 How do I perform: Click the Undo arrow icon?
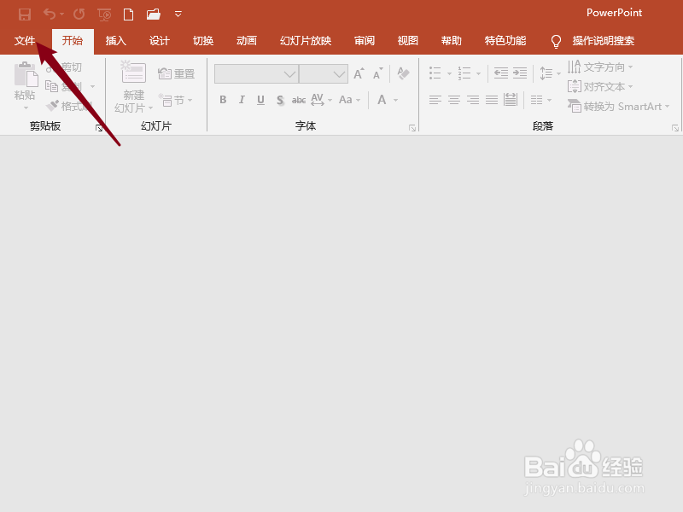point(50,15)
